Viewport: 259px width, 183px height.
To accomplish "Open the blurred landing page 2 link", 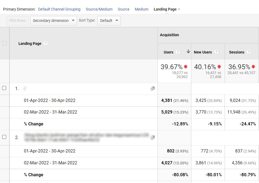I will 87,138.
